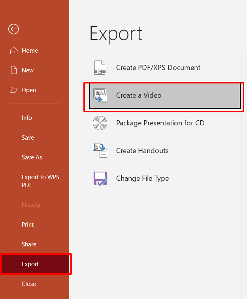This screenshot has width=247, height=299.
Task: Open the Info page
Action: [27, 118]
